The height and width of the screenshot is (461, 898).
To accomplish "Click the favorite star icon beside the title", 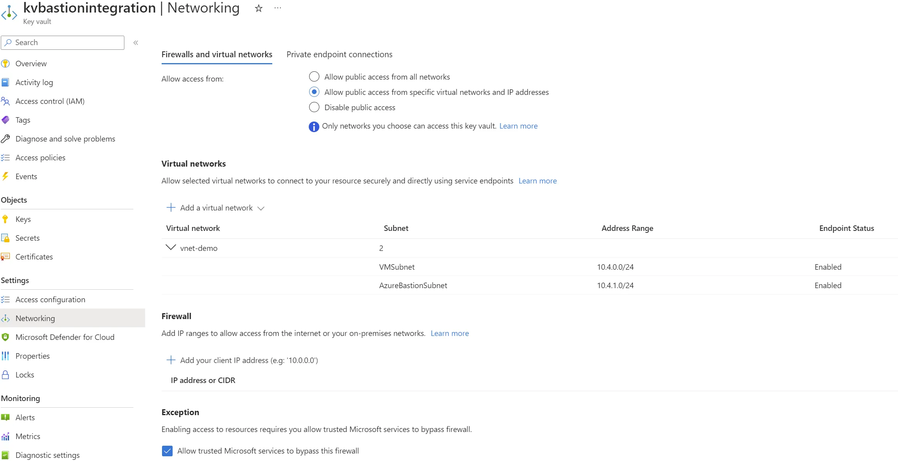I will click(x=259, y=8).
